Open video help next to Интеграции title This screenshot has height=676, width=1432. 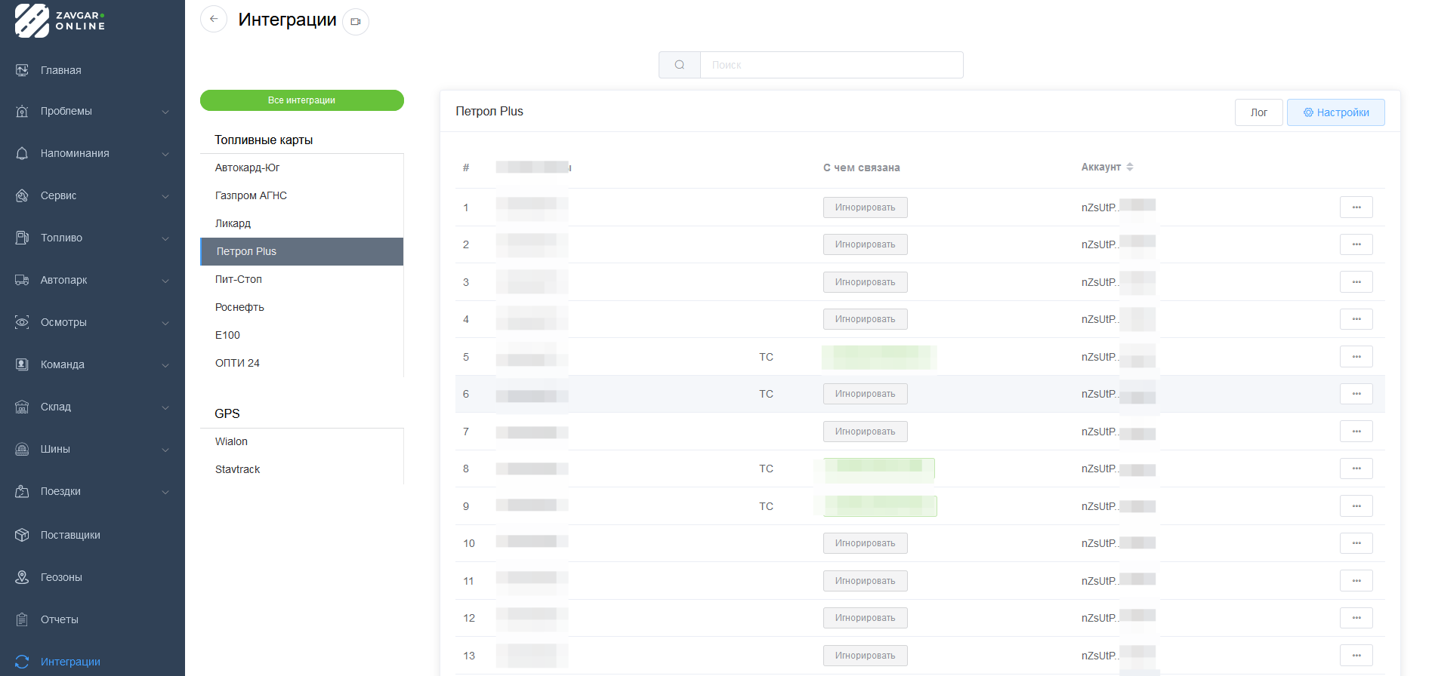click(356, 21)
